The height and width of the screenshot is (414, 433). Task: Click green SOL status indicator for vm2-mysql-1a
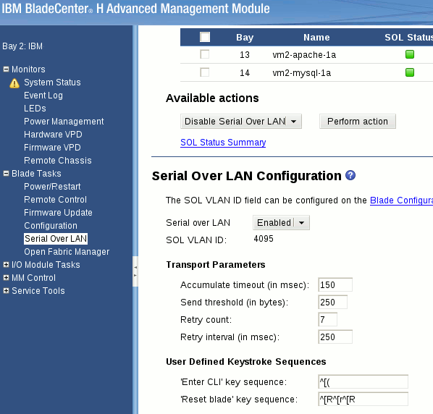[x=410, y=72]
